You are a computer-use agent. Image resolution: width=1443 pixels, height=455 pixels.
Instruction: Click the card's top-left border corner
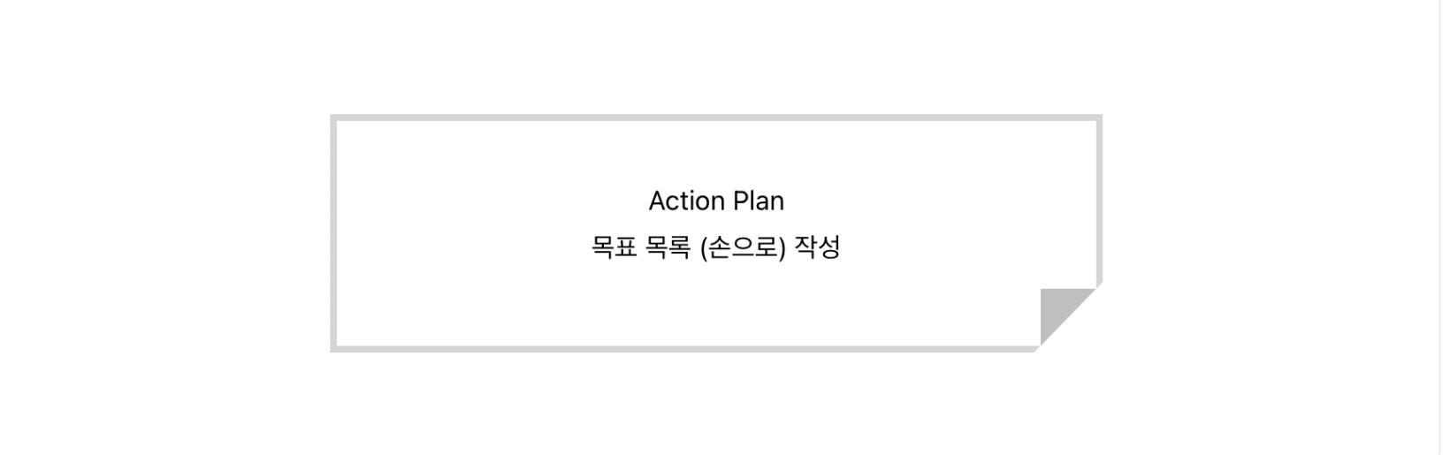click(x=334, y=118)
